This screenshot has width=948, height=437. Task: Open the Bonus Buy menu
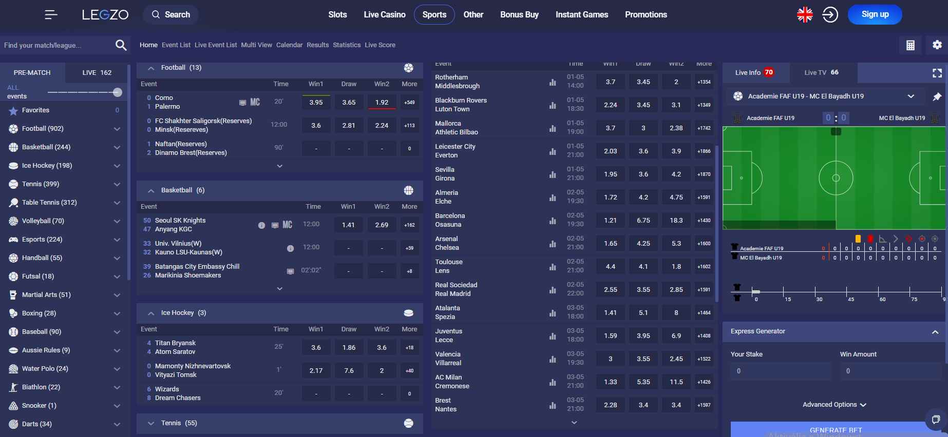click(519, 15)
